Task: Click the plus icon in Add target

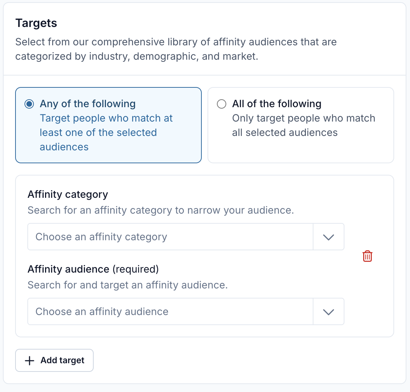Action: [30, 360]
